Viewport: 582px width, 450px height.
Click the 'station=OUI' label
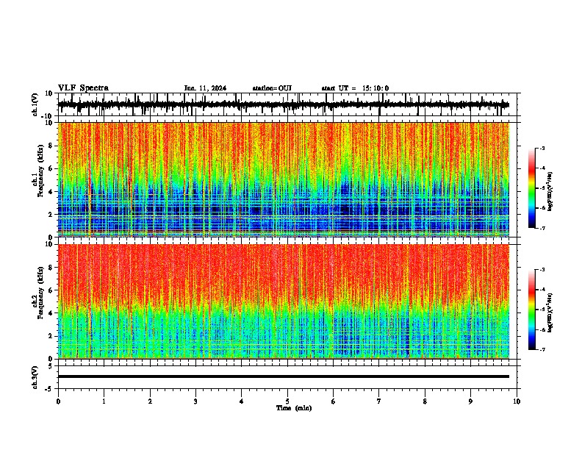click(x=272, y=88)
